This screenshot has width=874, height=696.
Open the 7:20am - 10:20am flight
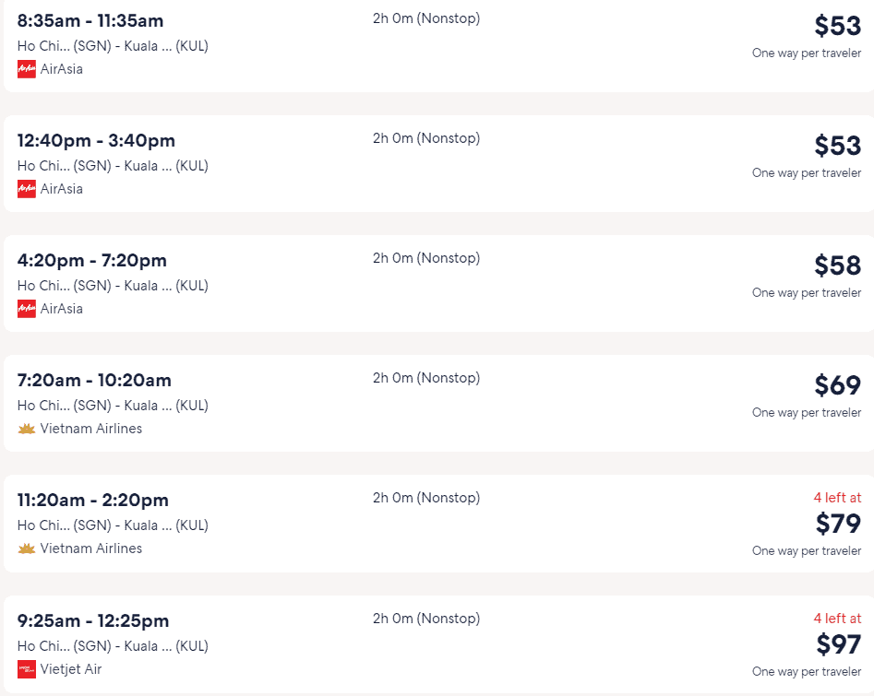pos(438,403)
